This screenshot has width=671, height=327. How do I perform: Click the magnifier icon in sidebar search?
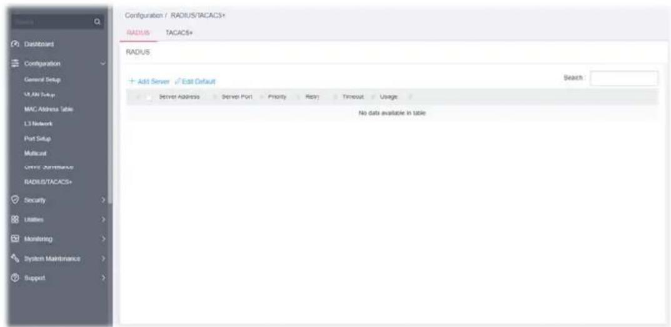tap(98, 21)
